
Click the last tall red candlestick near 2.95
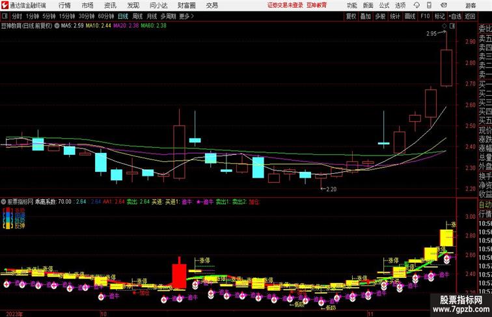click(446, 68)
